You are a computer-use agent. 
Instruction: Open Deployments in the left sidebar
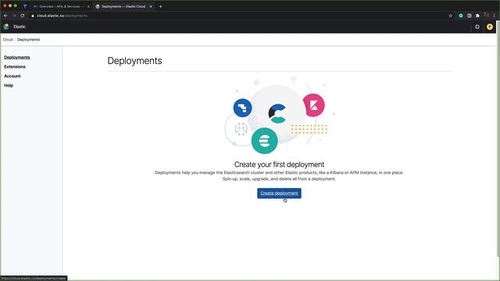coord(17,57)
